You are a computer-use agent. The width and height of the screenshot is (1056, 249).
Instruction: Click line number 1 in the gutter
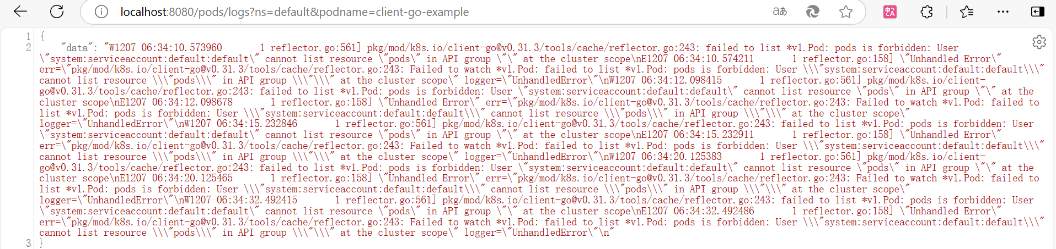pyautogui.click(x=29, y=37)
